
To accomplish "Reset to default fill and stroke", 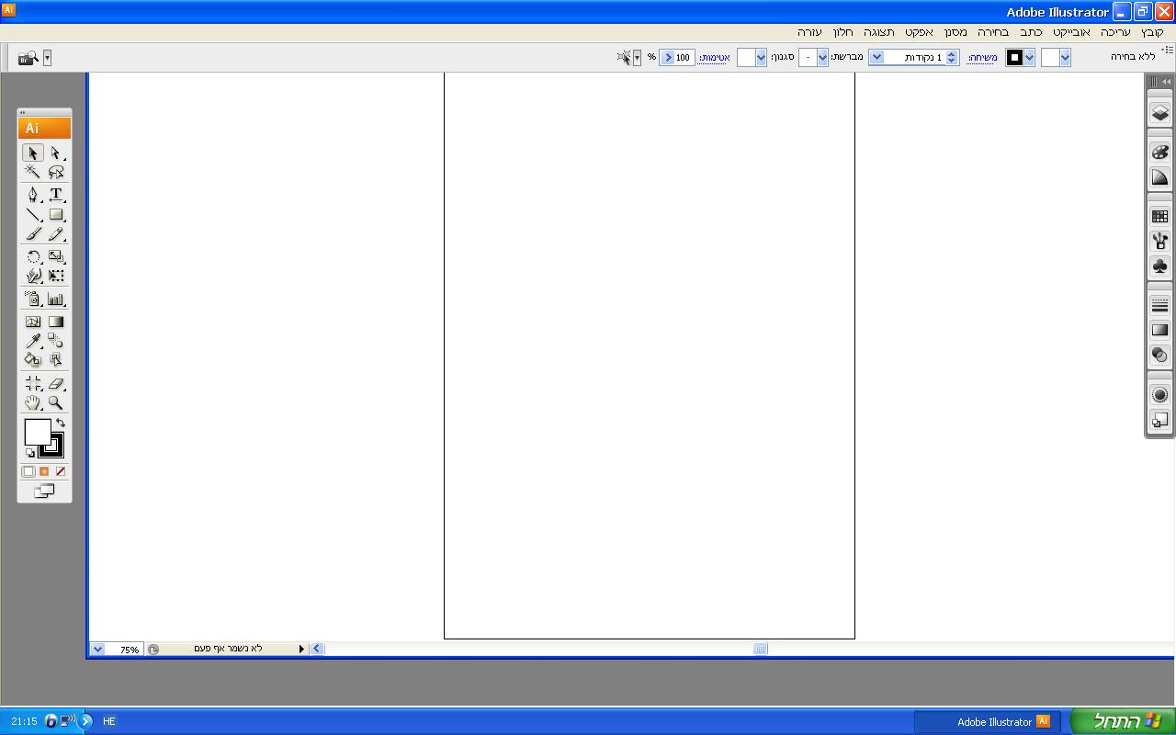I will click(29, 453).
